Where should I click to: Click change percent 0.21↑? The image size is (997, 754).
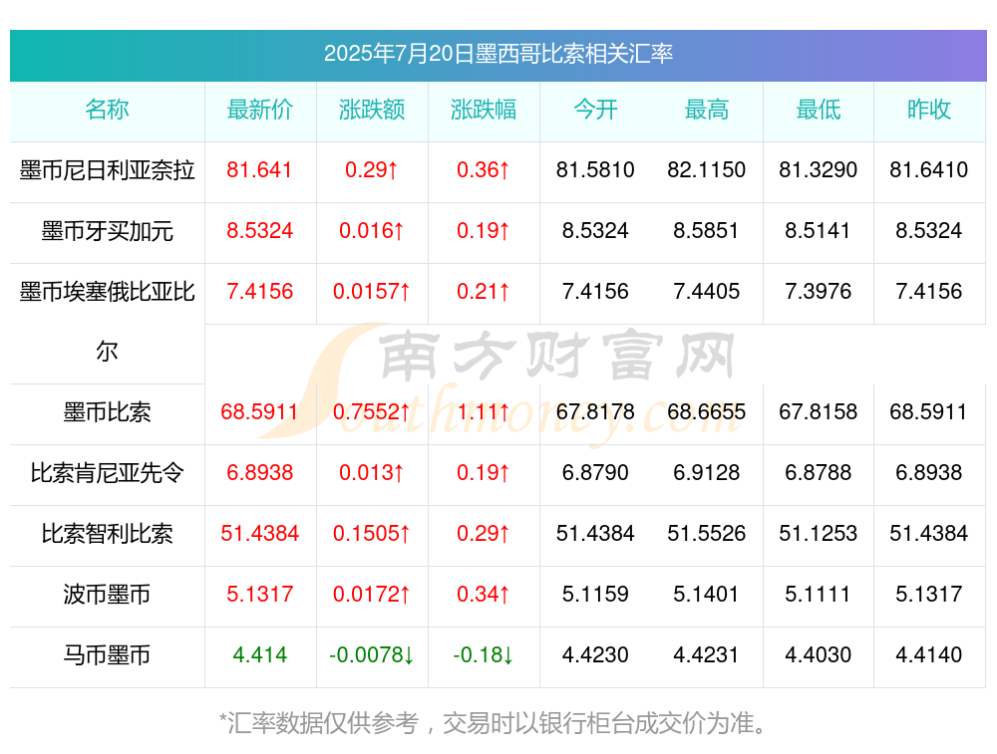[x=484, y=292]
